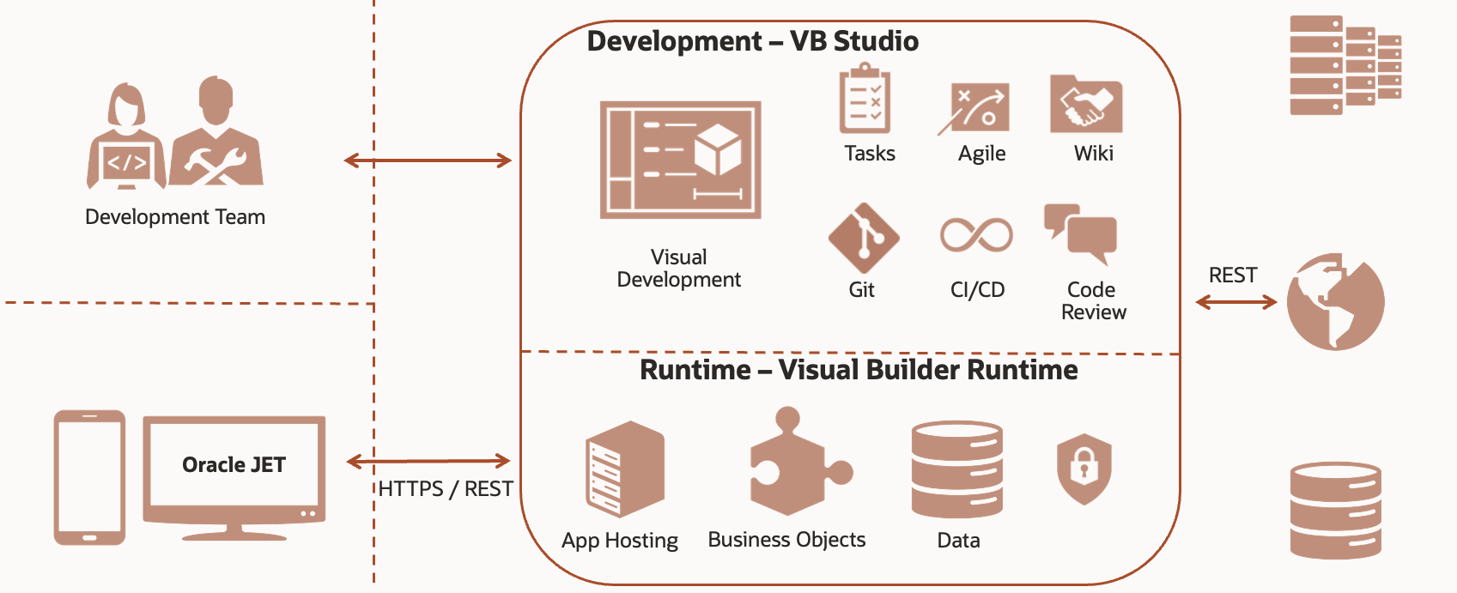
Task: Click the external database icon at bottom right
Action: click(1336, 511)
